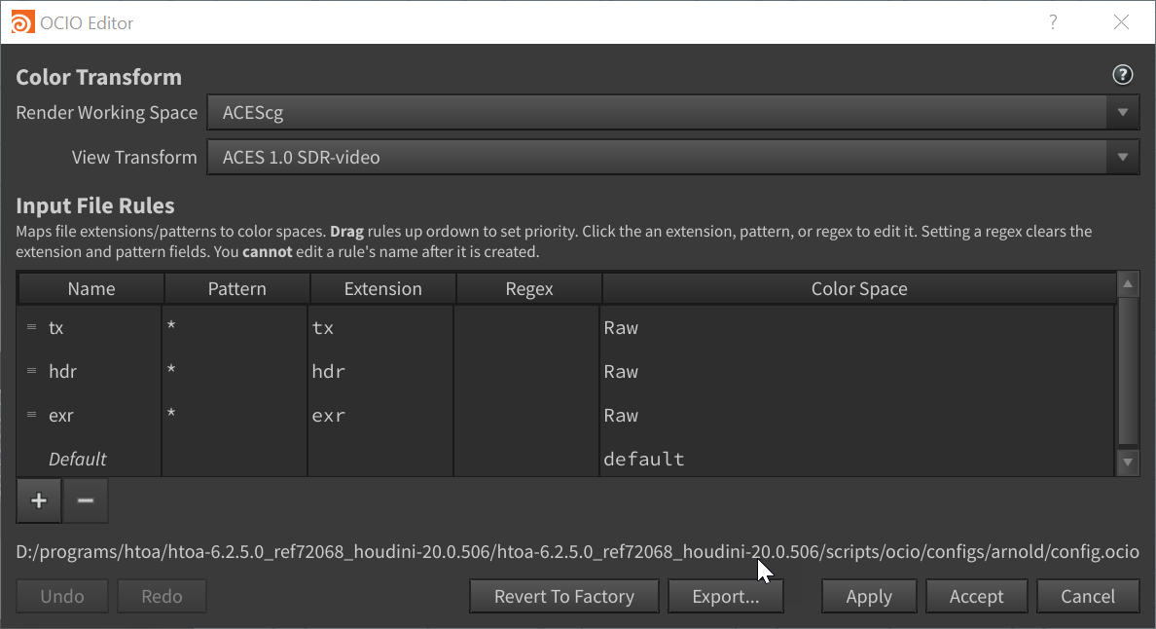This screenshot has width=1156, height=629.
Task: Cancel the OCIO Editor dialog
Action: [1088, 596]
